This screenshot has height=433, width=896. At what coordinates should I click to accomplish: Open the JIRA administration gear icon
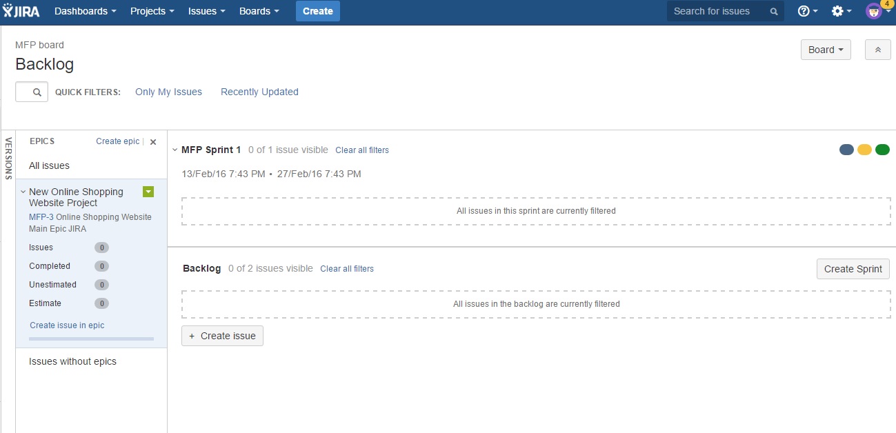click(x=837, y=10)
